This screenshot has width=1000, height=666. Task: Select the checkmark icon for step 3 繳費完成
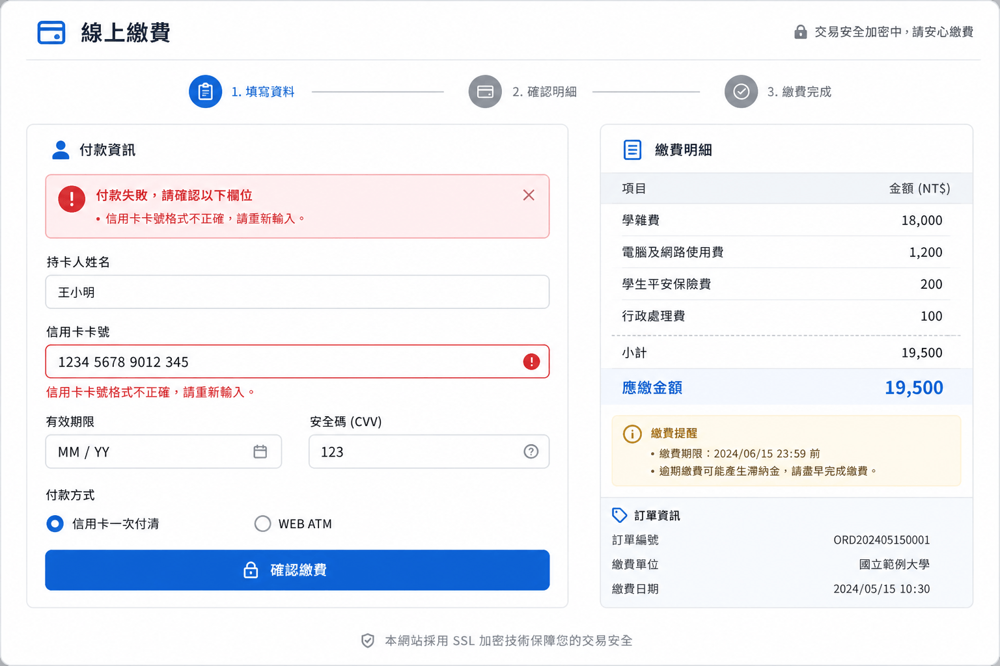tap(741, 92)
